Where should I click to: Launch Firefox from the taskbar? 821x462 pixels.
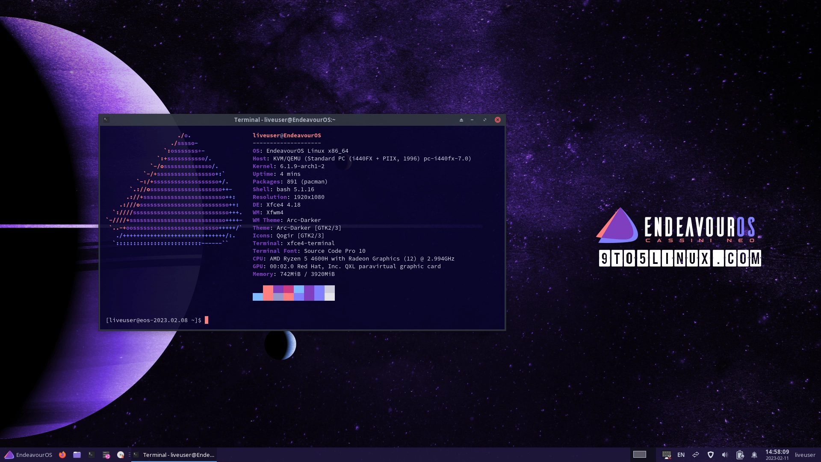[x=62, y=455]
